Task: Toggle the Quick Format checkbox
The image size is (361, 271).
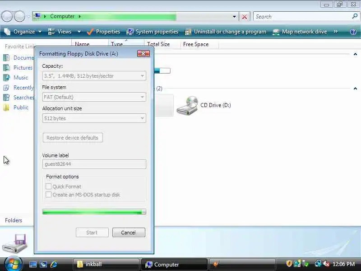Action: [48, 186]
